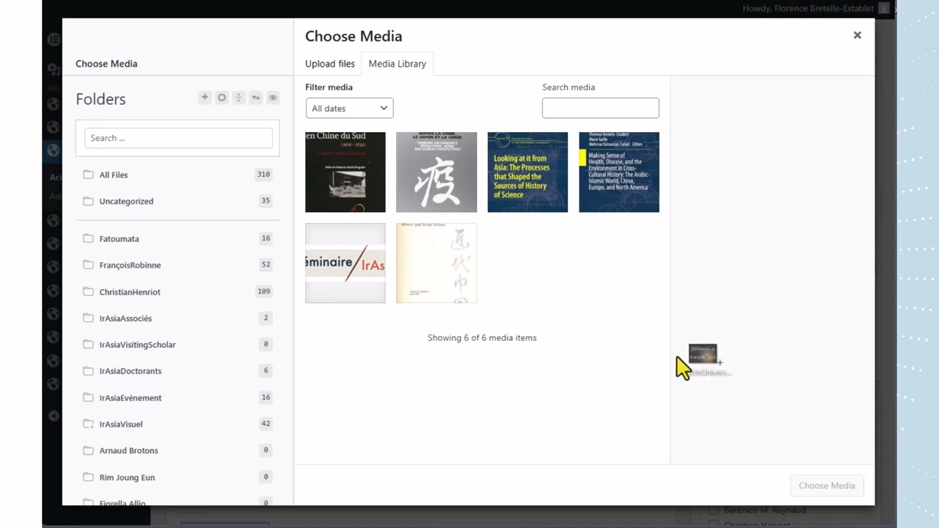Switch to the Upload files tab
Image resolution: width=939 pixels, height=528 pixels.
330,64
